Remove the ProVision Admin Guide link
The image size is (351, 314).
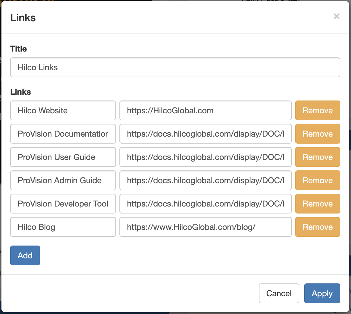(317, 180)
